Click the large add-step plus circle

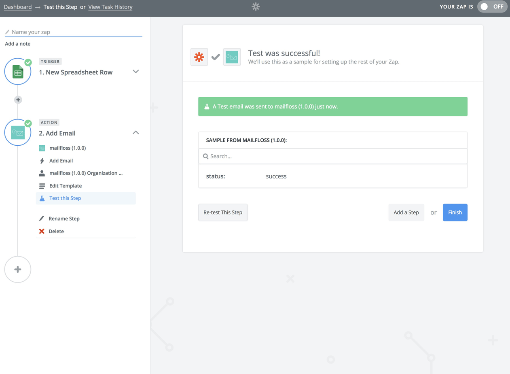click(x=18, y=269)
